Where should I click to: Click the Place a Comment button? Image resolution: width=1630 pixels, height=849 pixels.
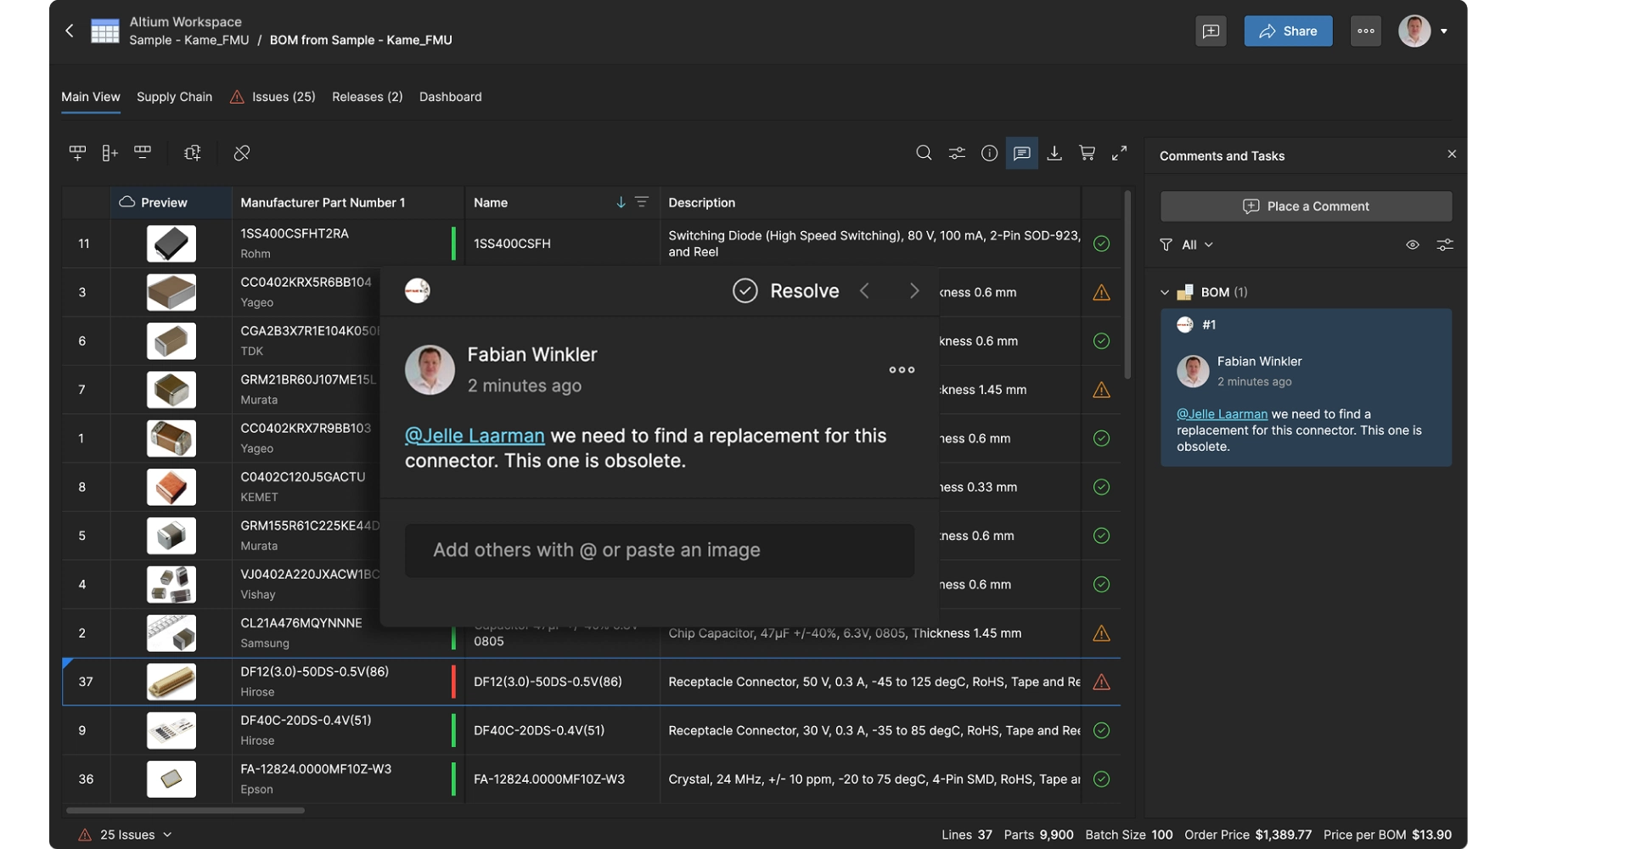click(1306, 206)
